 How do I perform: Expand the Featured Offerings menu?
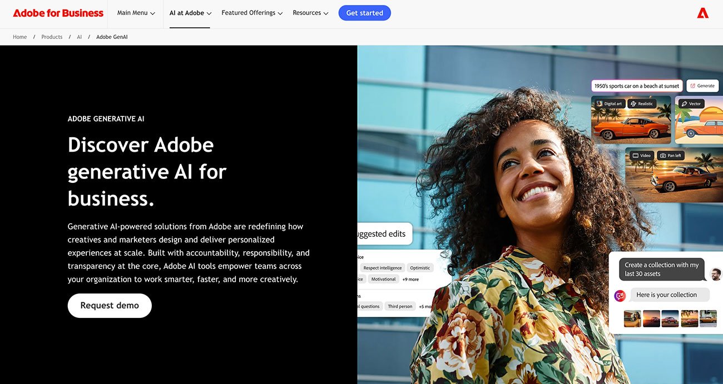[x=252, y=13]
